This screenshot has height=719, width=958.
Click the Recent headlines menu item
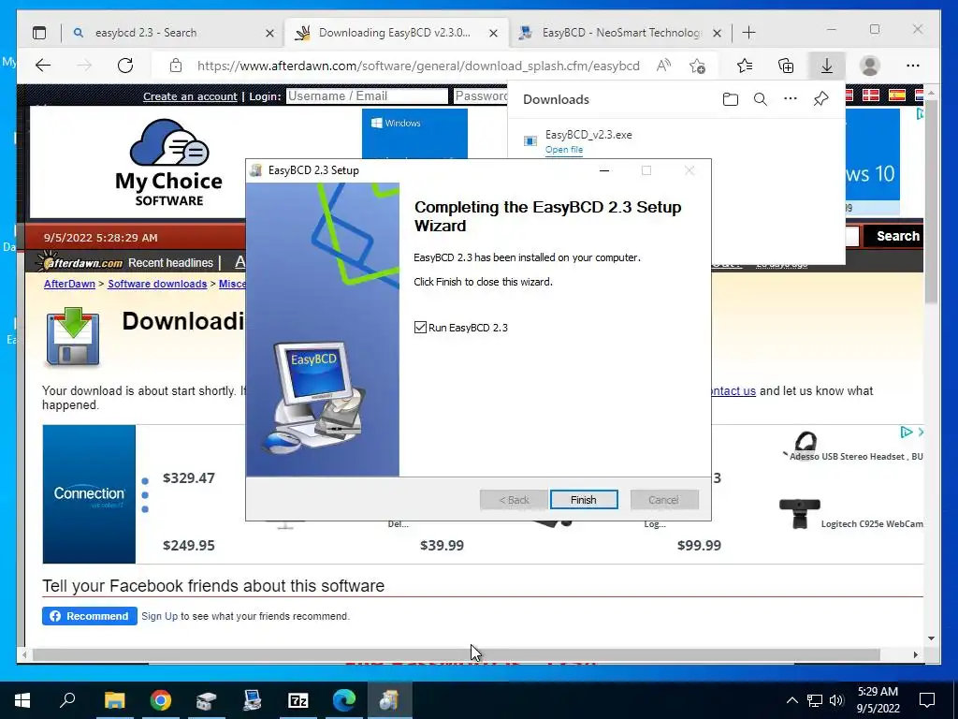coord(170,263)
